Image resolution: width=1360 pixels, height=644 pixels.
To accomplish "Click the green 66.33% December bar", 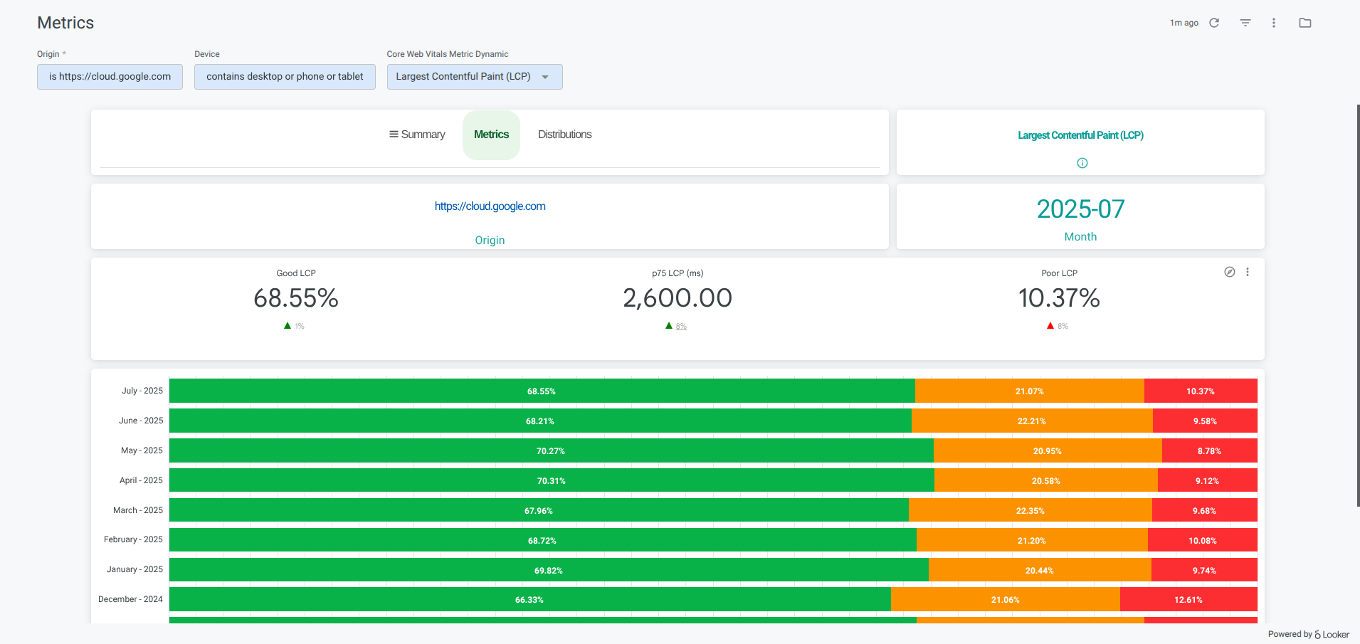I will 529,599.
